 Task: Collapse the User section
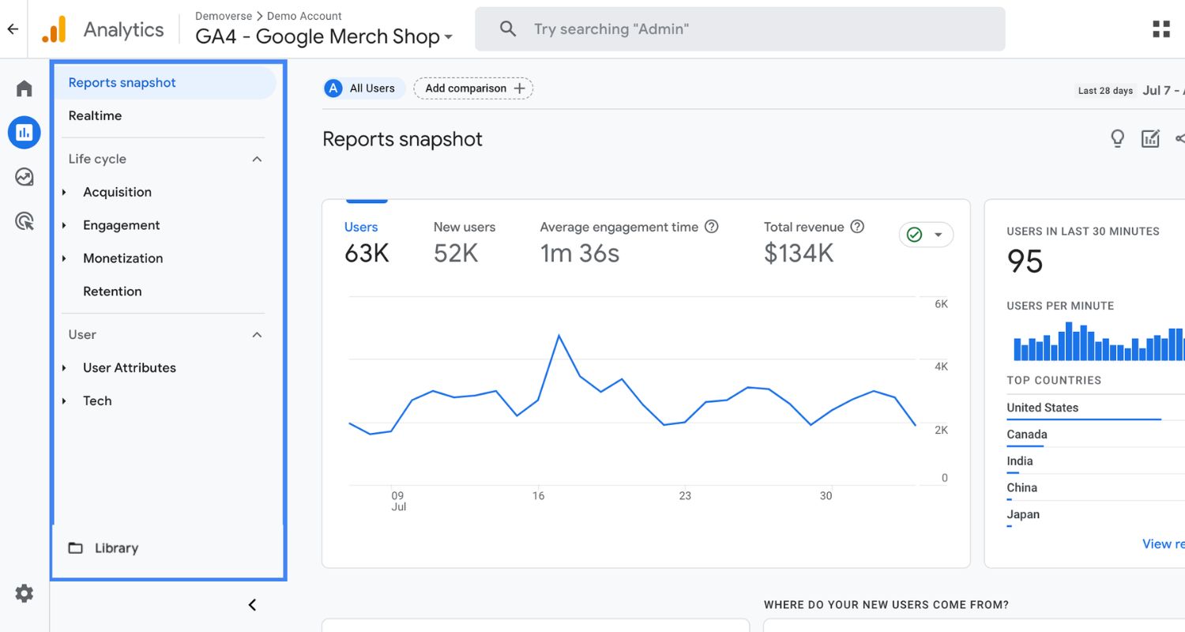pos(257,335)
